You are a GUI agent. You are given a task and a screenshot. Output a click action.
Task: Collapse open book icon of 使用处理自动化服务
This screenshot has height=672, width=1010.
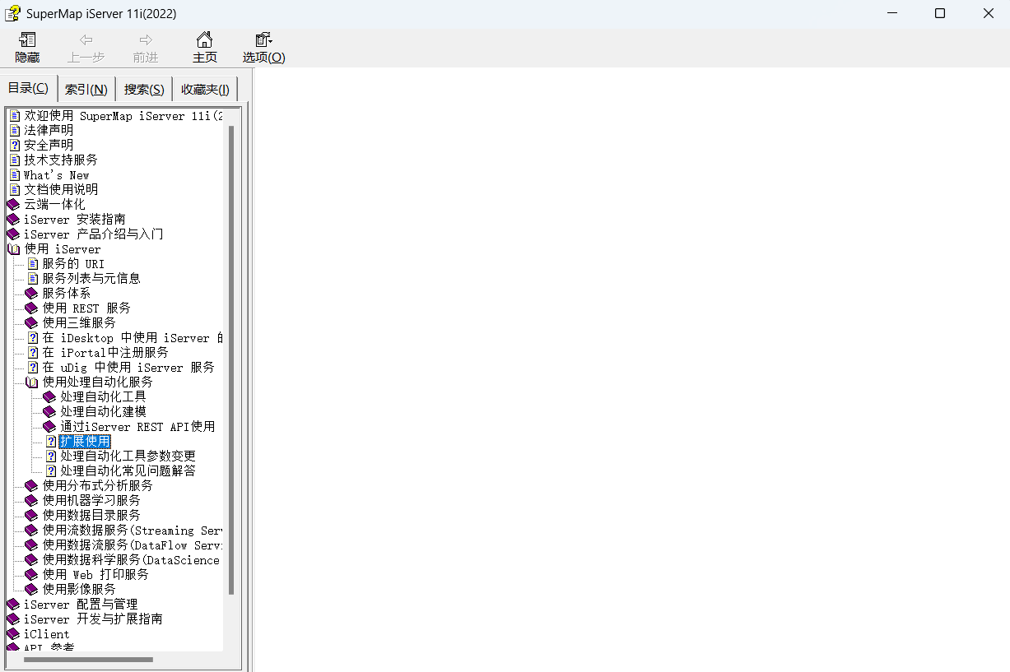(32, 382)
